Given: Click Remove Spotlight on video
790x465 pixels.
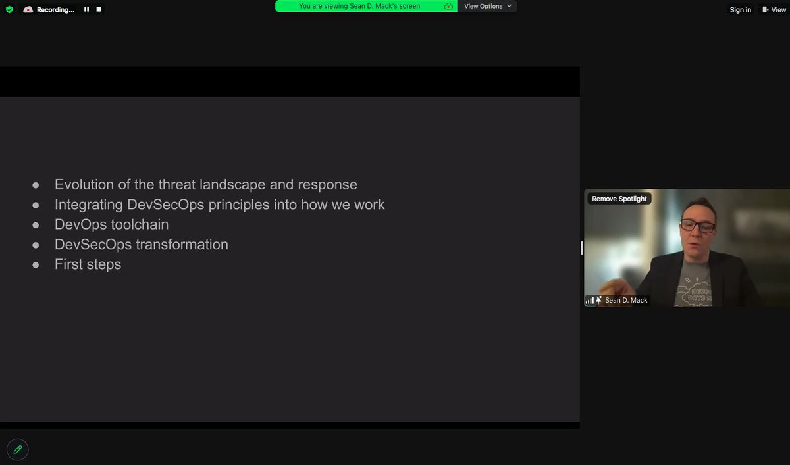Looking at the screenshot, I should click(619, 199).
